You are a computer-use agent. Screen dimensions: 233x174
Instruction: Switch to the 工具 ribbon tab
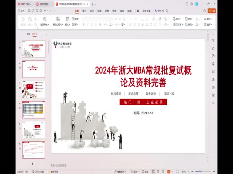(137, 11)
